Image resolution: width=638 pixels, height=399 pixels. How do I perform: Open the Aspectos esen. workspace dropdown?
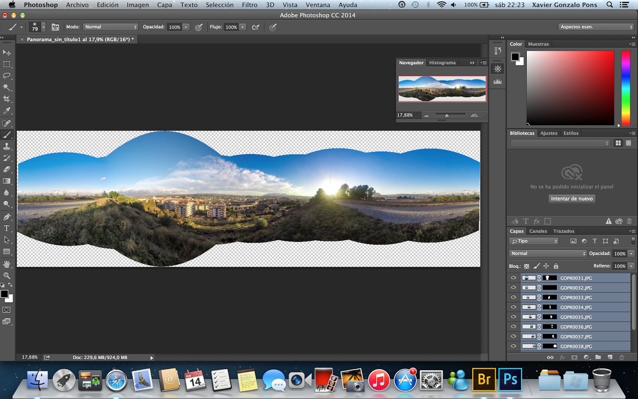[x=596, y=27]
